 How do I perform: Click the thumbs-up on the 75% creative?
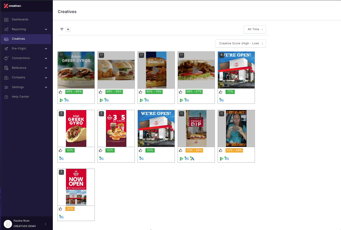point(221,92)
